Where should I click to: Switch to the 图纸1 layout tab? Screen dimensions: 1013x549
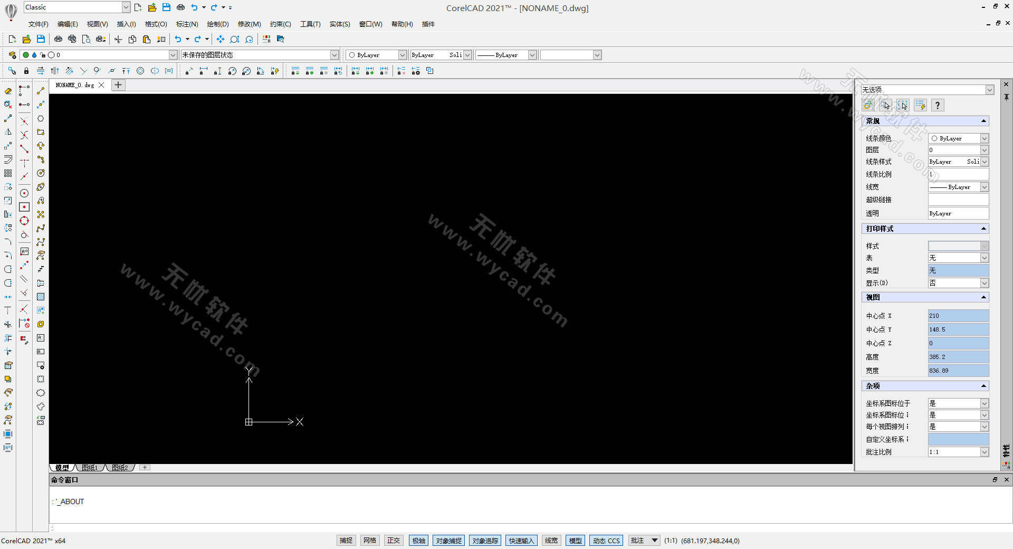point(90,467)
